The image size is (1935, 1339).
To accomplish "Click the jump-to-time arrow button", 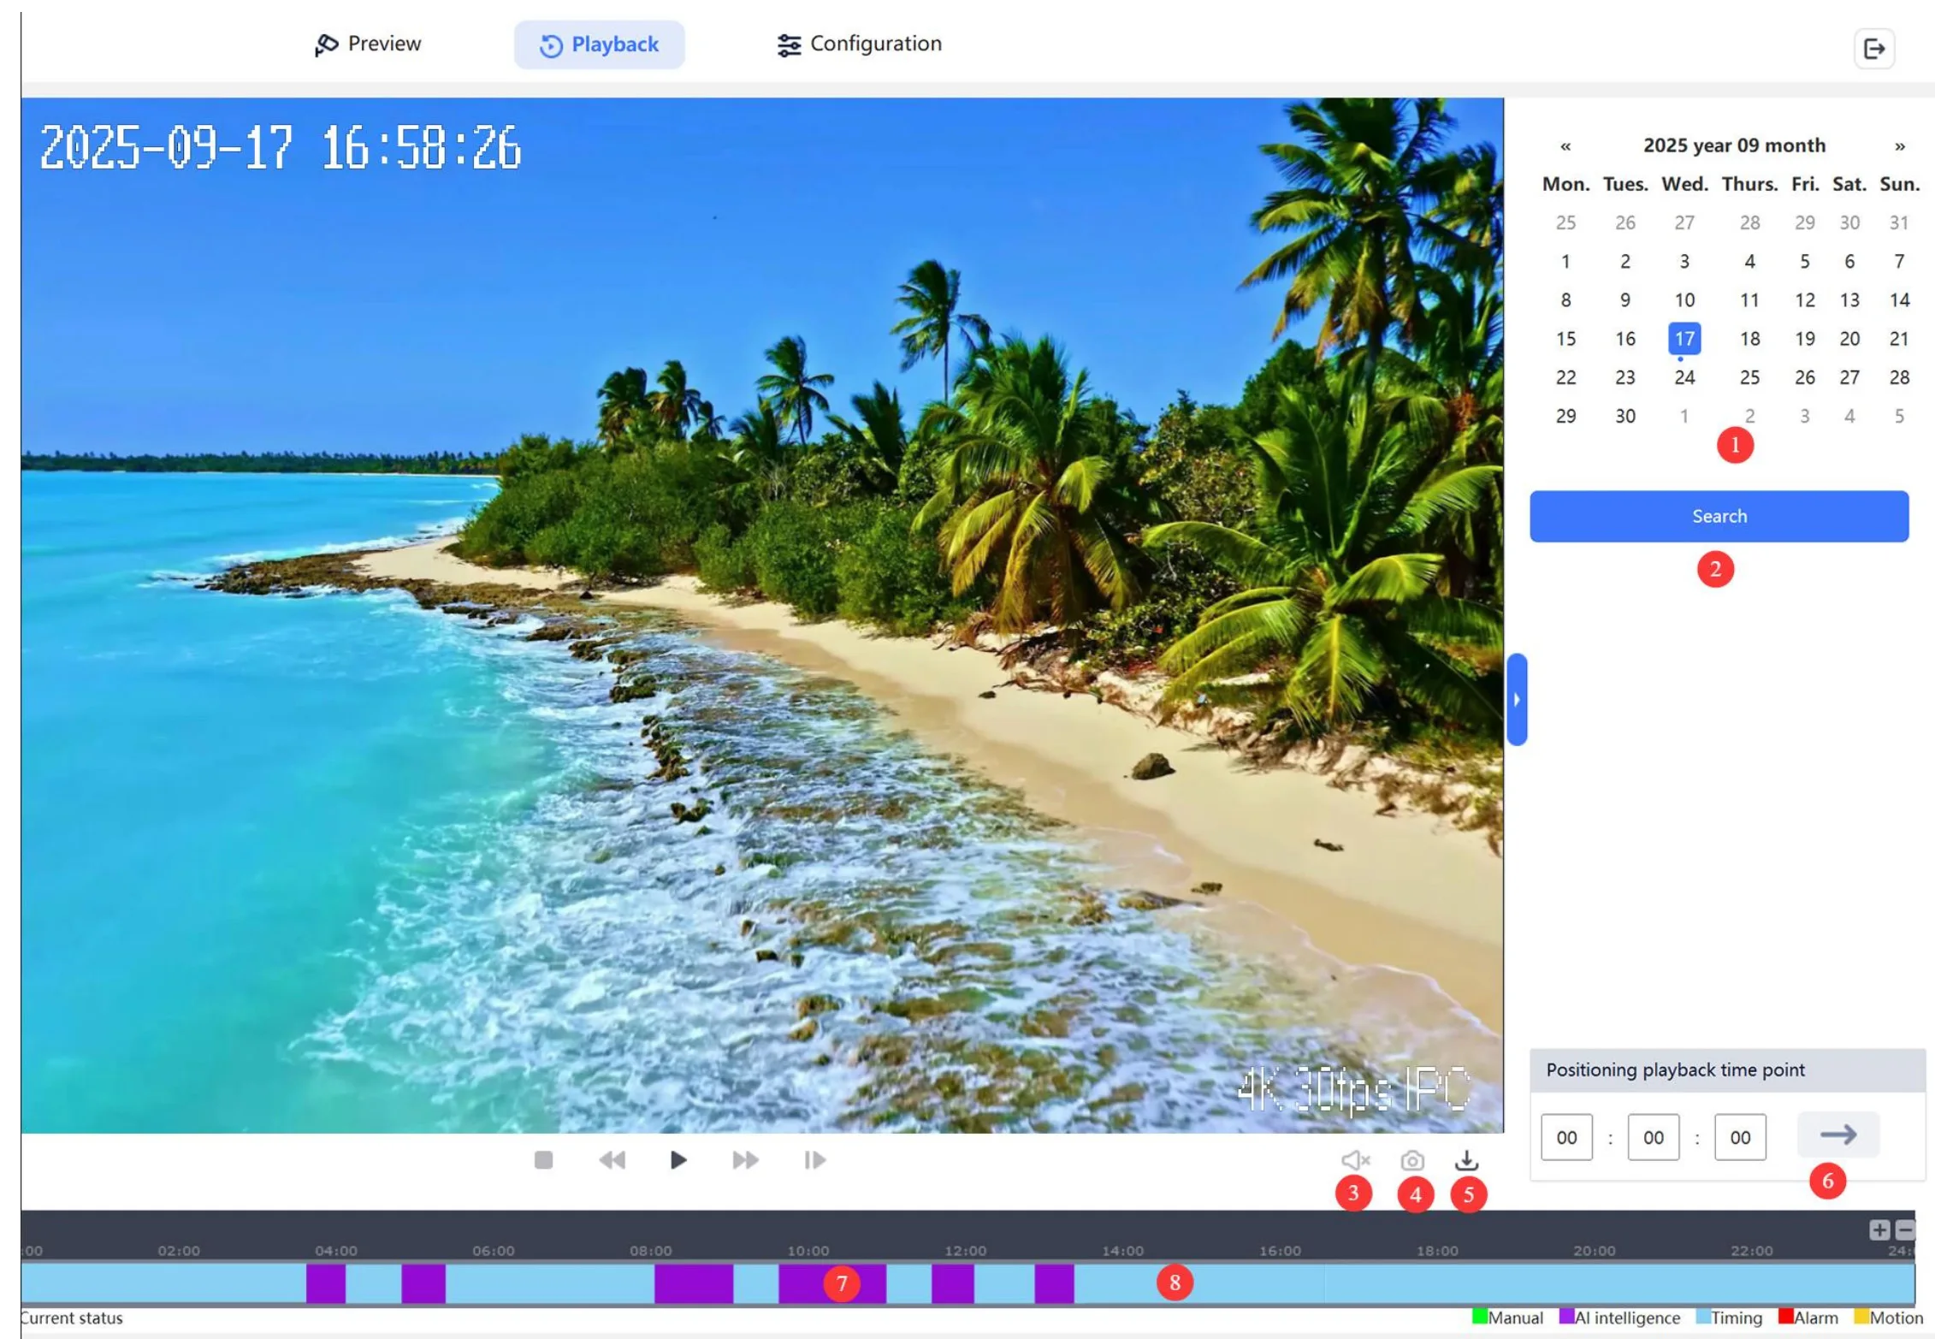I will [x=1837, y=1135].
